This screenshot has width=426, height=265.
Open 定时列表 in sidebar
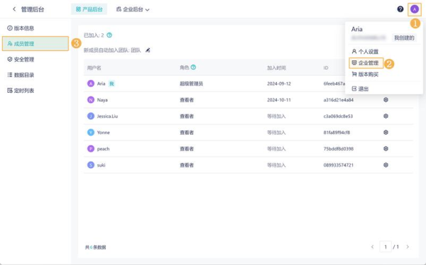coord(21,90)
